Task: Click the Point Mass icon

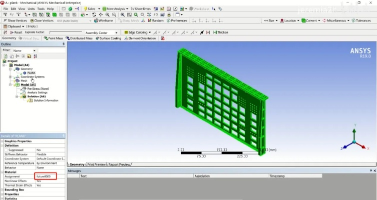Action: (x=54, y=38)
